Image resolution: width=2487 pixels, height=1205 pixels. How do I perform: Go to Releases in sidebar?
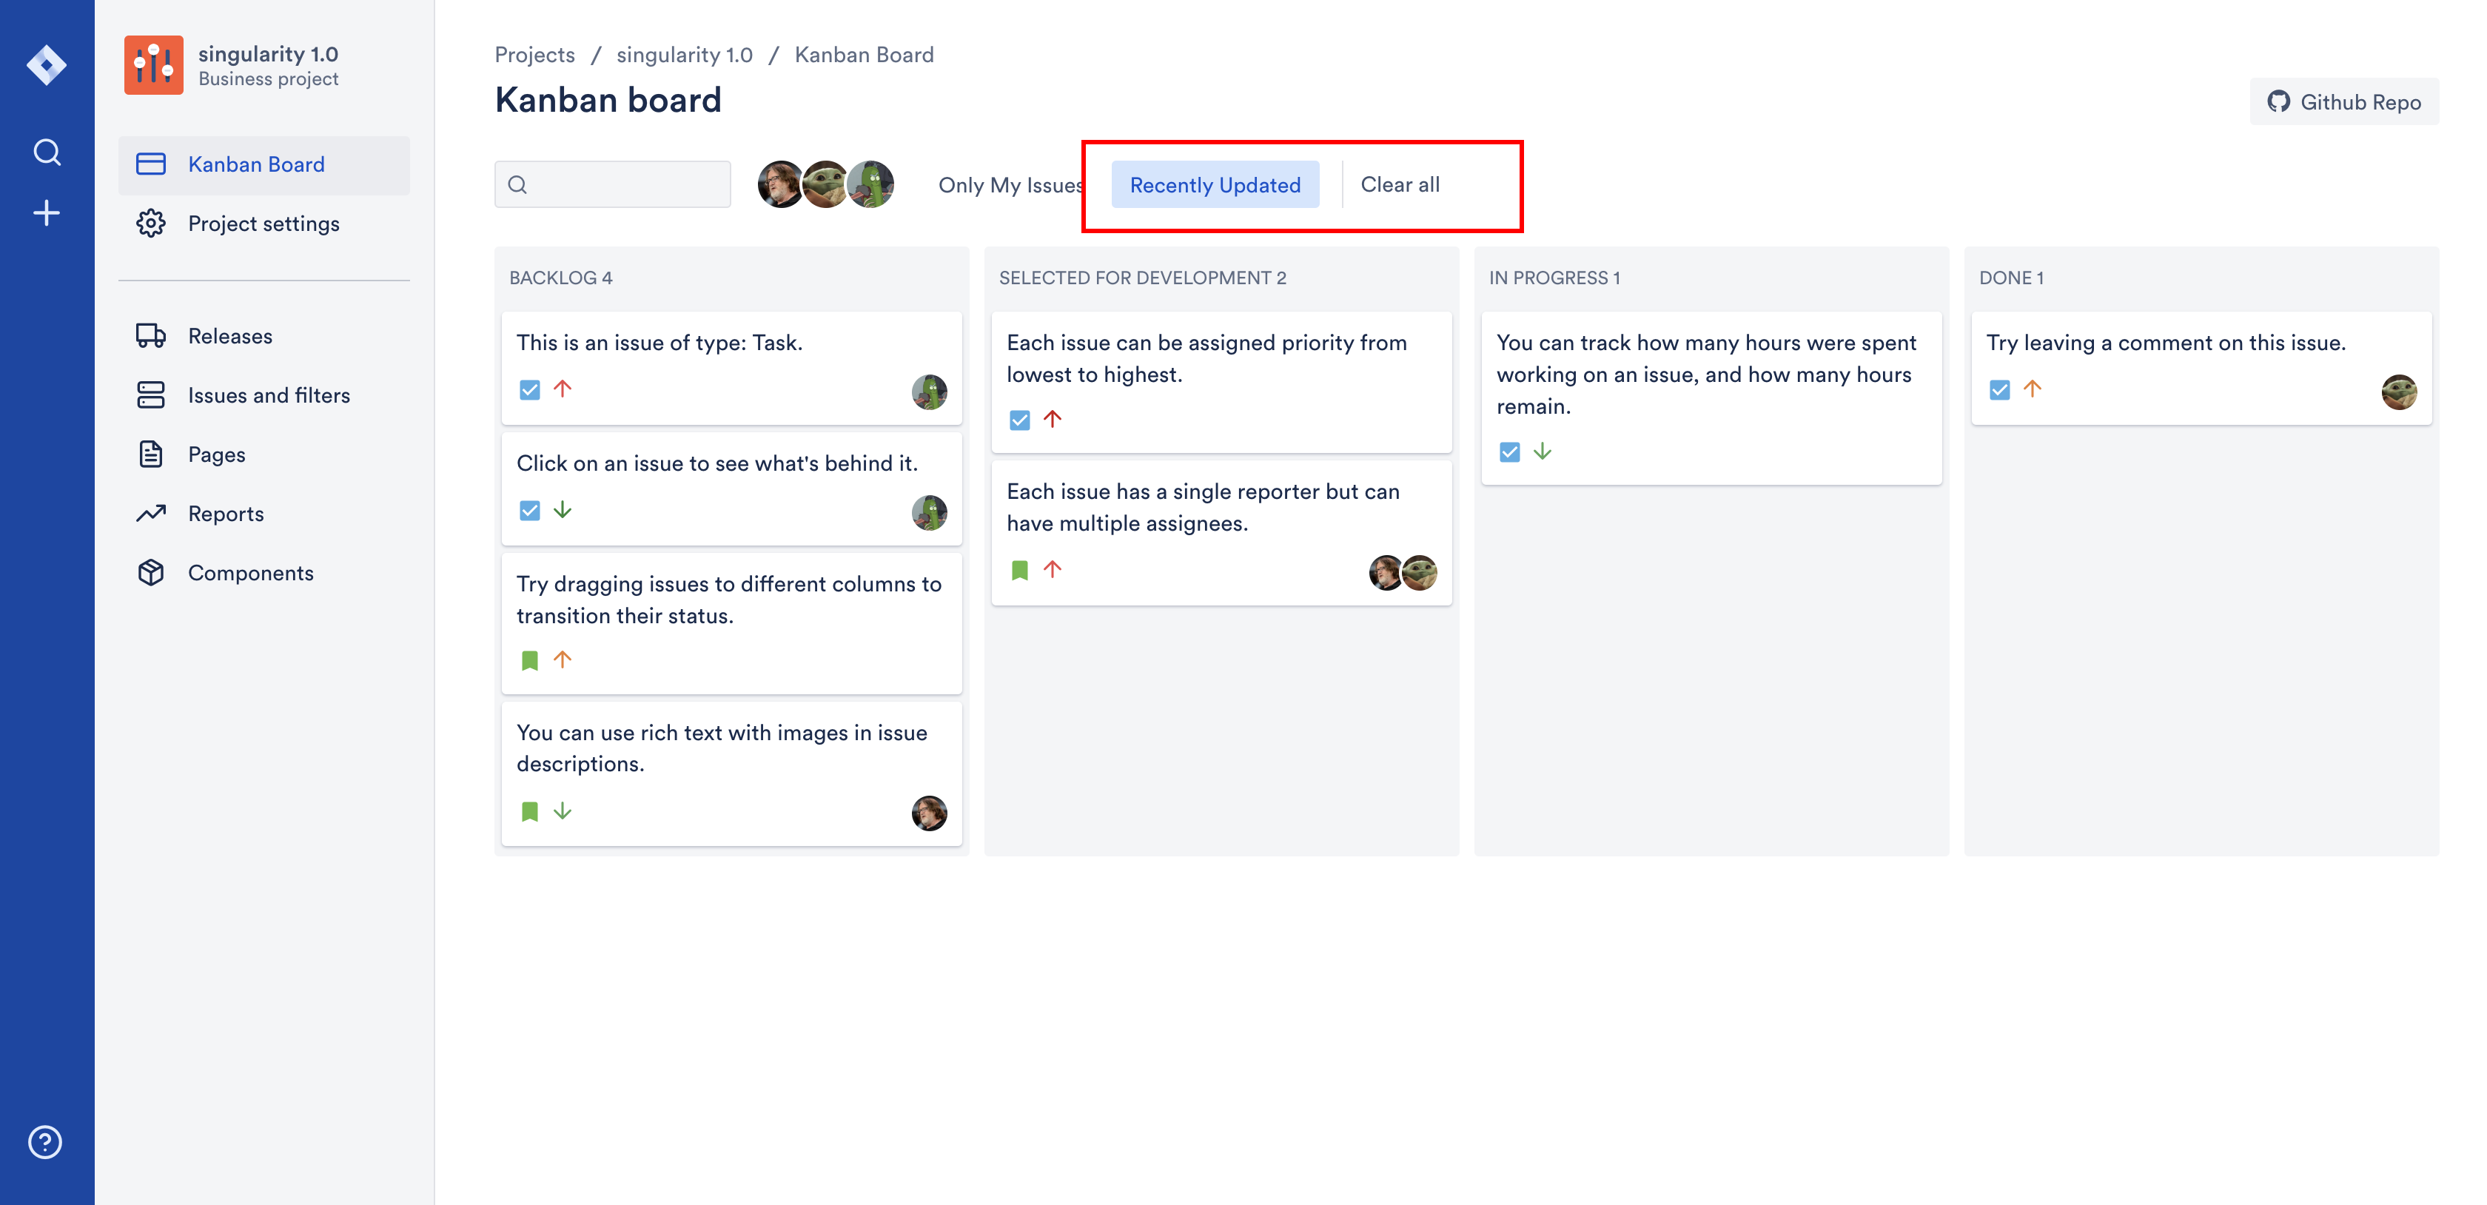(229, 336)
